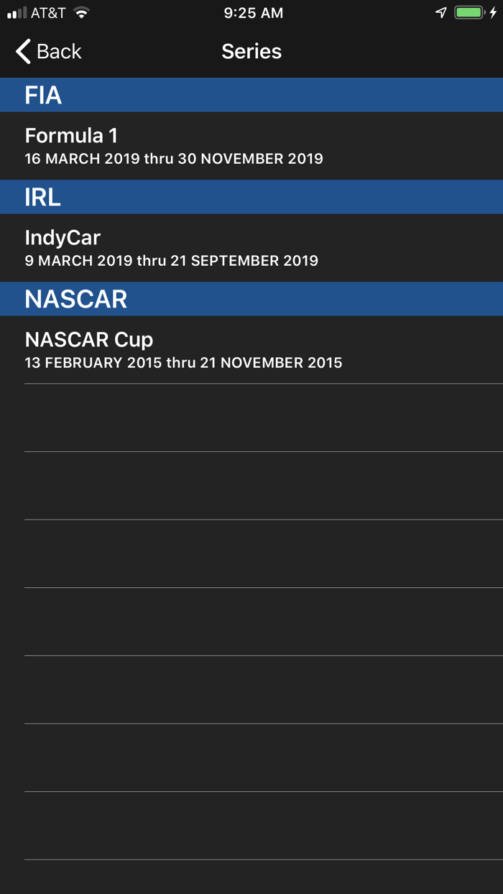This screenshot has height=894, width=503.
Task: Tap an empty list row below NASCAR Cup
Action: (x=251, y=417)
